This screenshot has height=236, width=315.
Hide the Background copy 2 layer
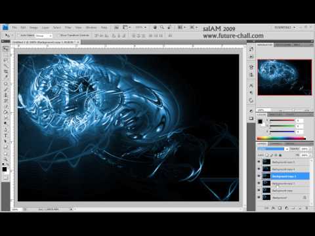tap(259, 183)
